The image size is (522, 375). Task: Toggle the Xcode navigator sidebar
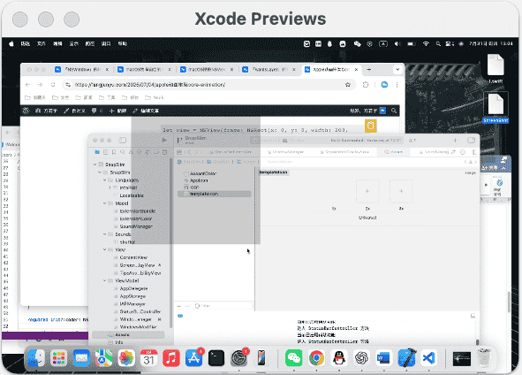click(123, 141)
